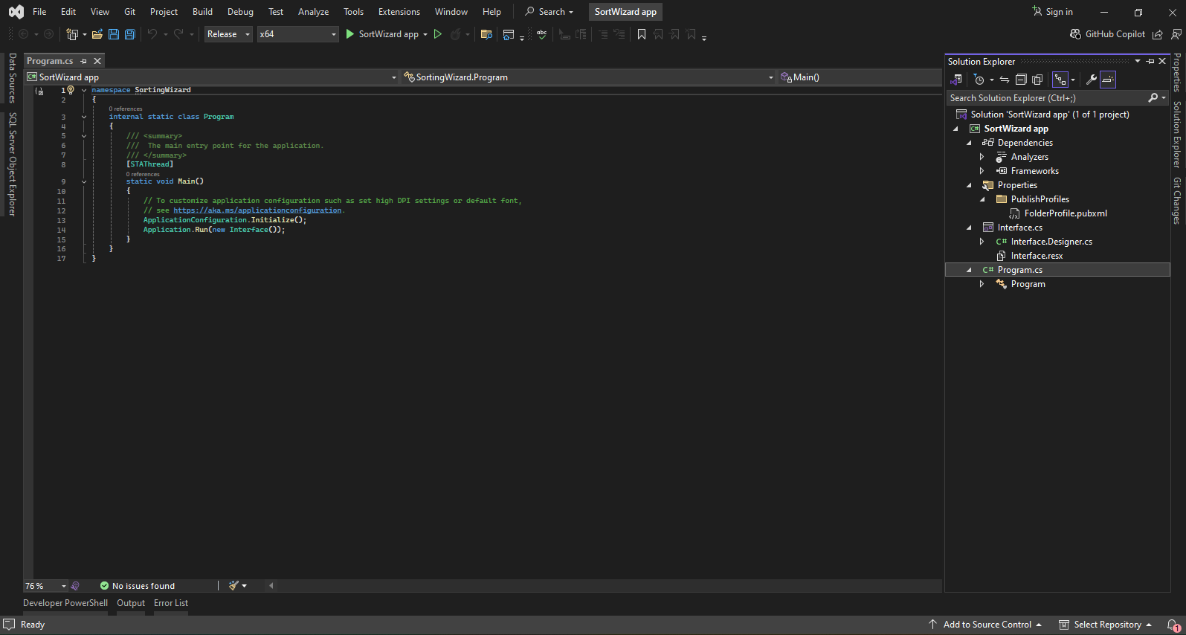Collapse the Program.cs tree node

[969, 270]
